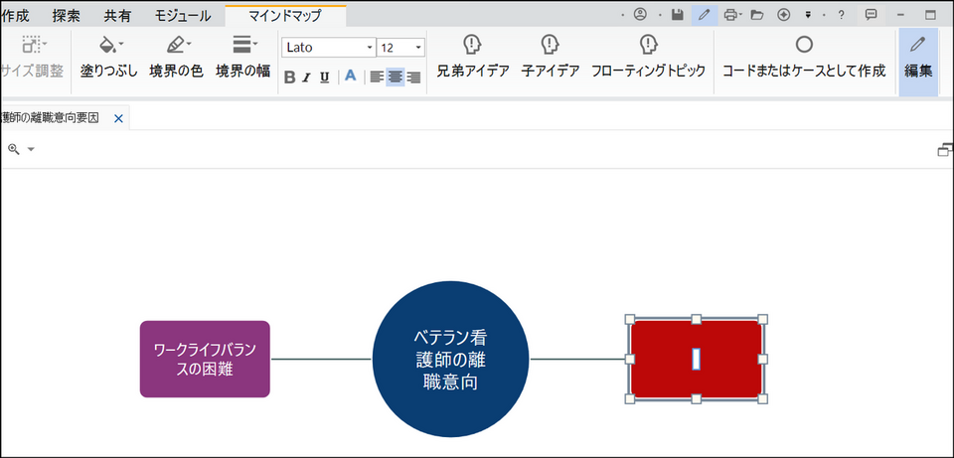Open the user account profile icon
Screen dimensions: 954x458
(x=640, y=15)
